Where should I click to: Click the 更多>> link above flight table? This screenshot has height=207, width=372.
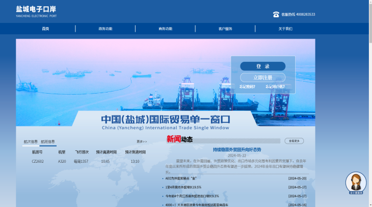coord(142,141)
